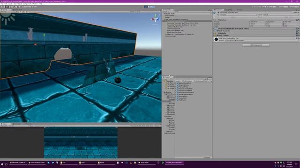Viewport: 300px width, 168px height.
Task: Click the black material preview sphere
Action: click(x=216, y=39)
